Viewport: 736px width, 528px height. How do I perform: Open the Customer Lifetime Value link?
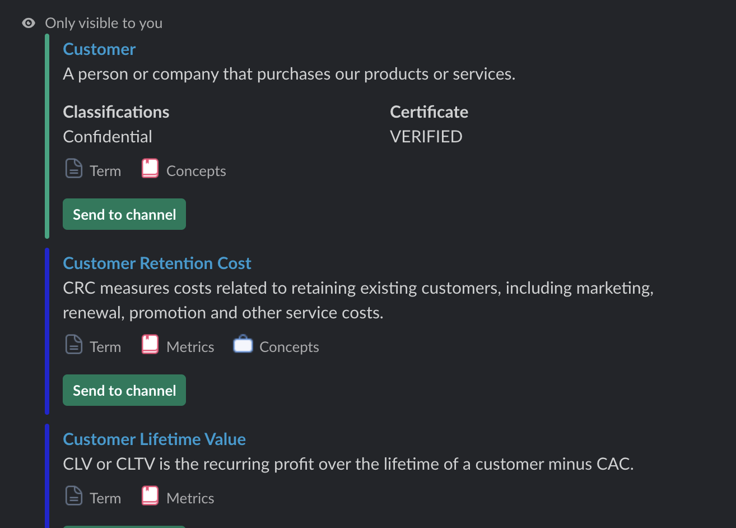(x=154, y=439)
